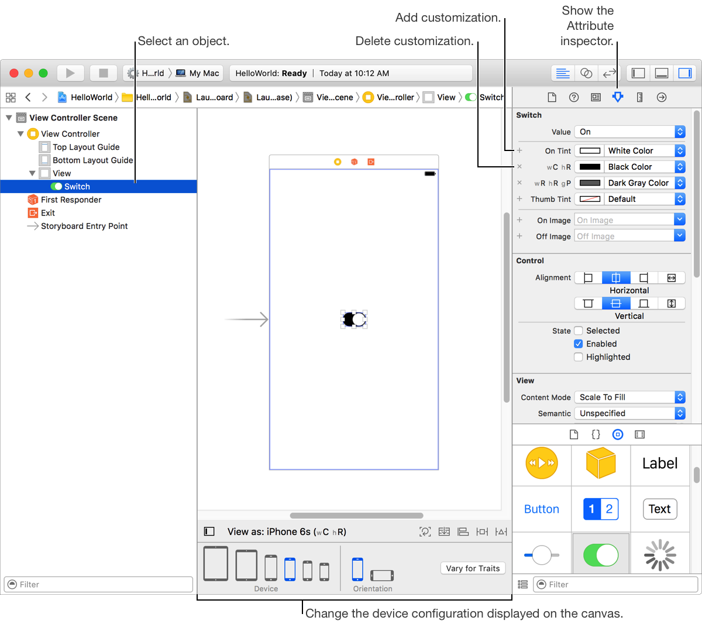
Task: Open the Content Mode dropdown
Action: pos(629,397)
